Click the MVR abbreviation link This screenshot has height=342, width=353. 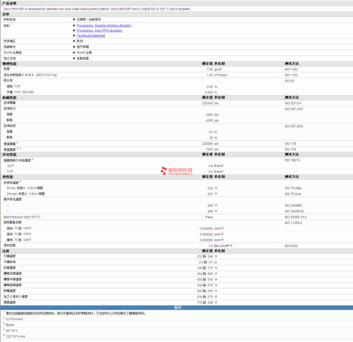tap(28, 75)
